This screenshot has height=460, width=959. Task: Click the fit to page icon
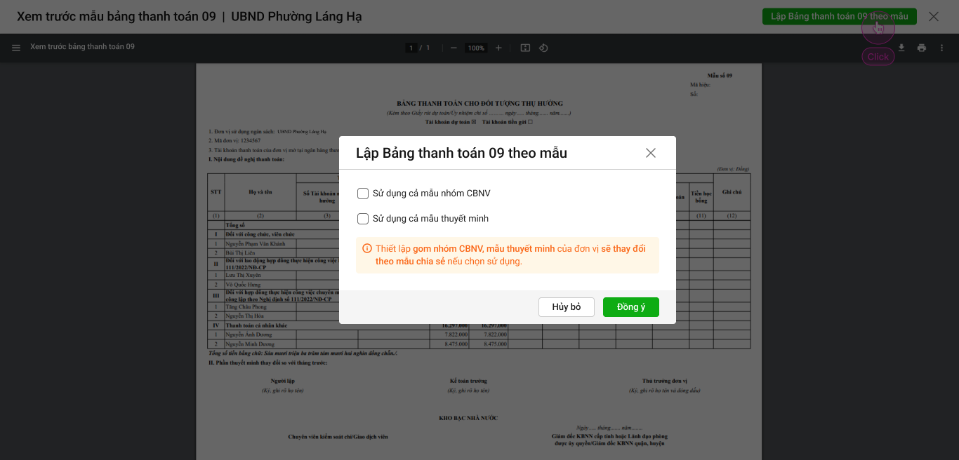[525, 48]
